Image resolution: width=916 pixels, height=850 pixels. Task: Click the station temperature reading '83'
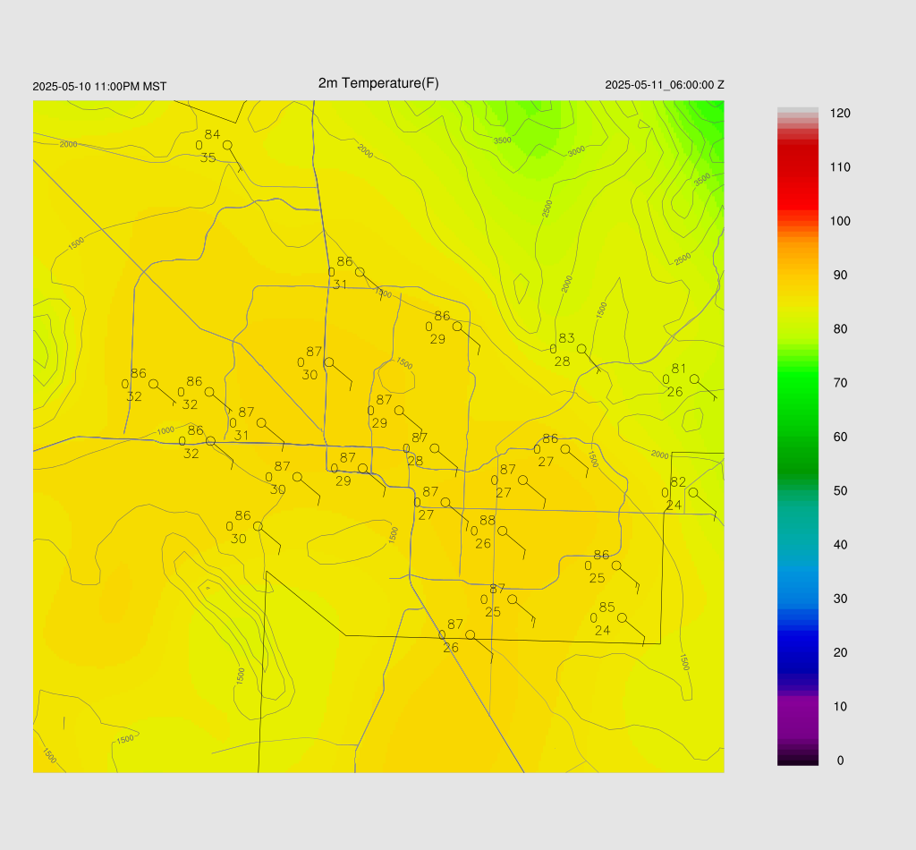(566, 337)
